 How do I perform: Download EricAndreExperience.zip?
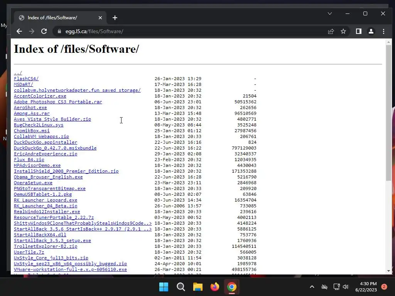46,154
